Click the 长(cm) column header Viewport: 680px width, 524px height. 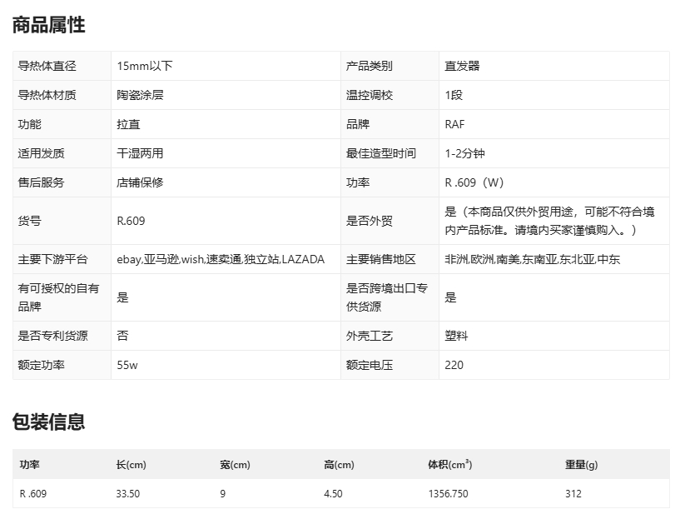click(131, 464)
